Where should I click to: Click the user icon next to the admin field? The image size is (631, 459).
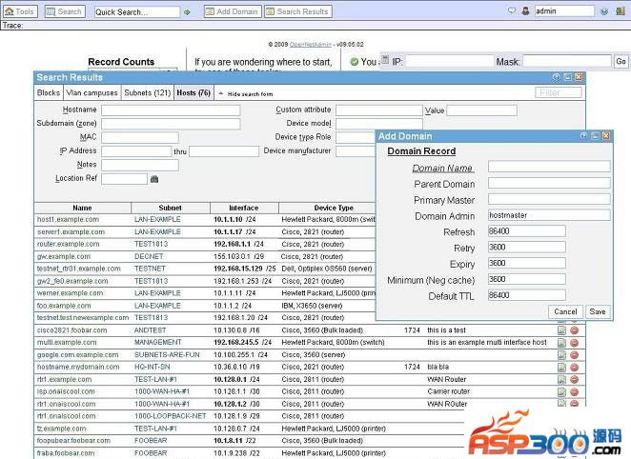[x=525, y=11]
